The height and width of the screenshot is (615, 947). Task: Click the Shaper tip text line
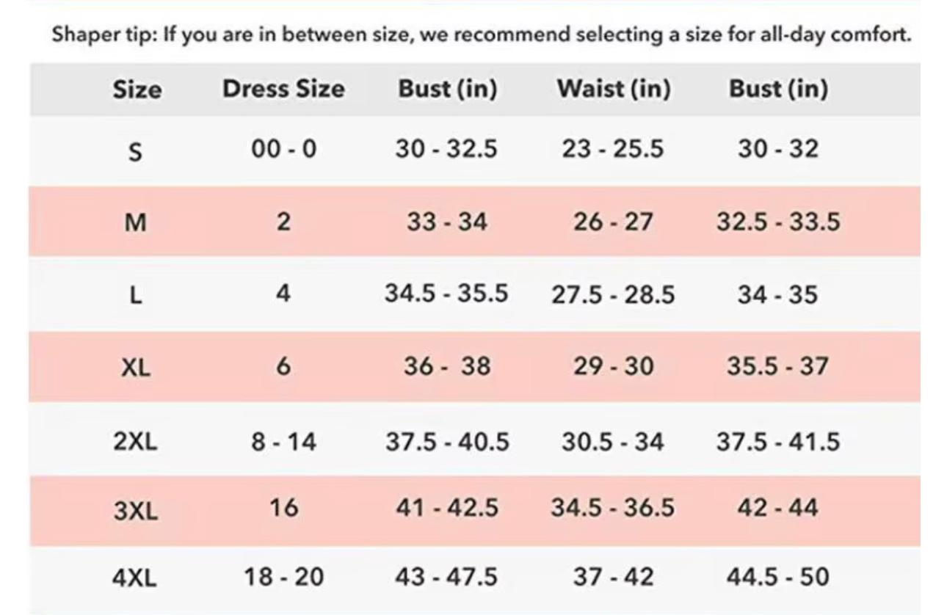coord(481,35)
